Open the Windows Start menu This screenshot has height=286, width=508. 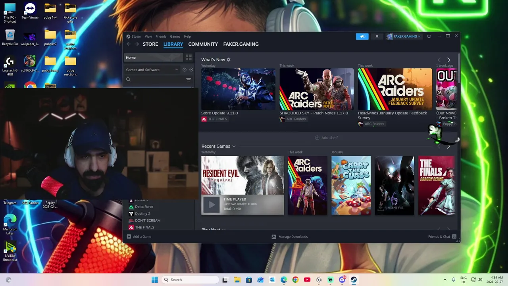[155, 280]
